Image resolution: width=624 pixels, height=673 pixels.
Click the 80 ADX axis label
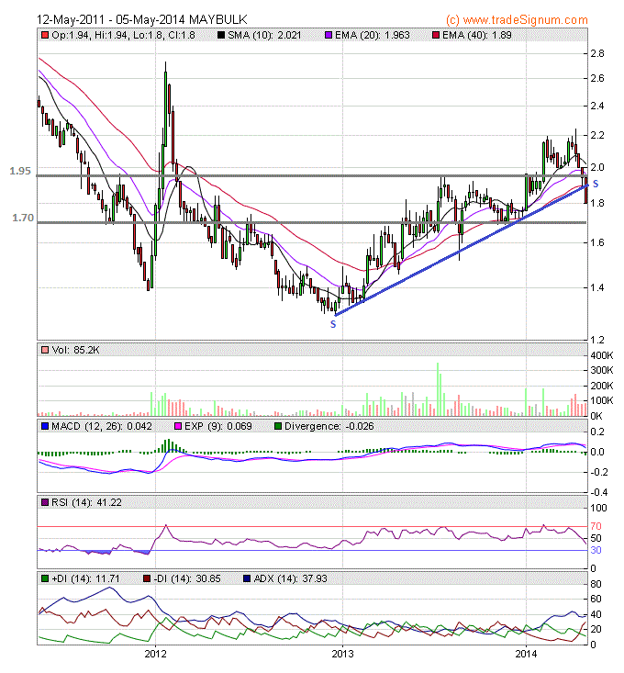(x=596, y=584)
